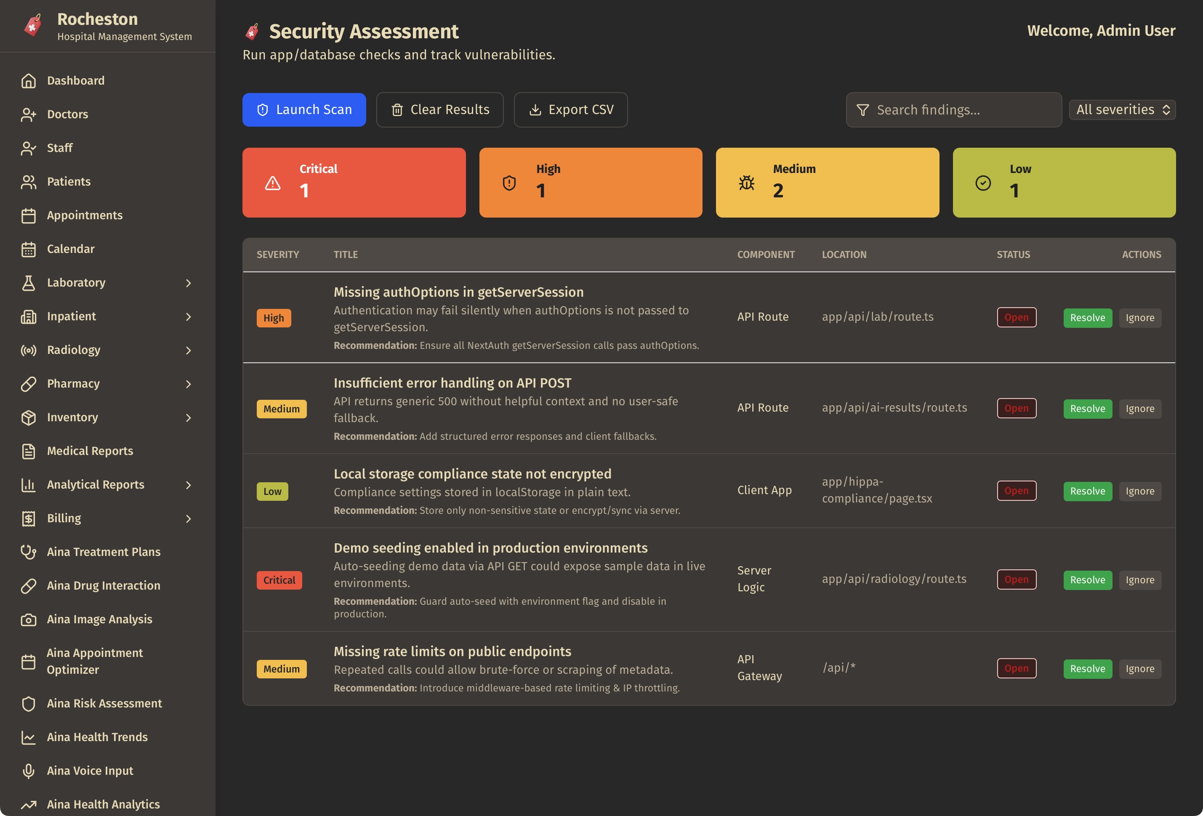Select the Patients icon in sidebar
The height and width of the screenshot is (816, 1203).
[x=29, y=182]
